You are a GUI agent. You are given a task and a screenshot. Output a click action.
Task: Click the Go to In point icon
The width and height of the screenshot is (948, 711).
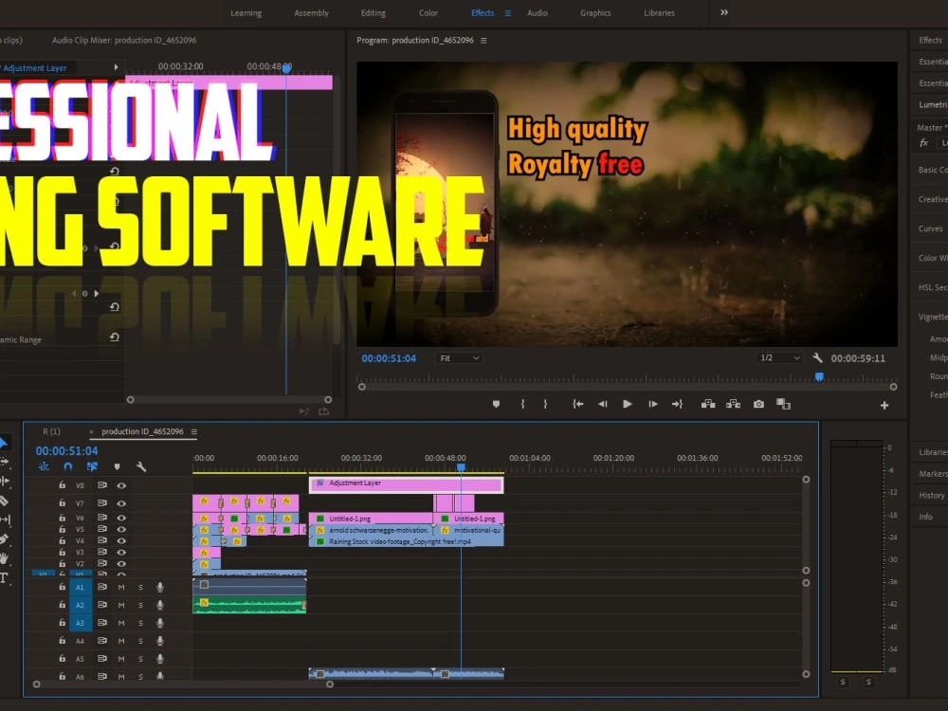577,404
